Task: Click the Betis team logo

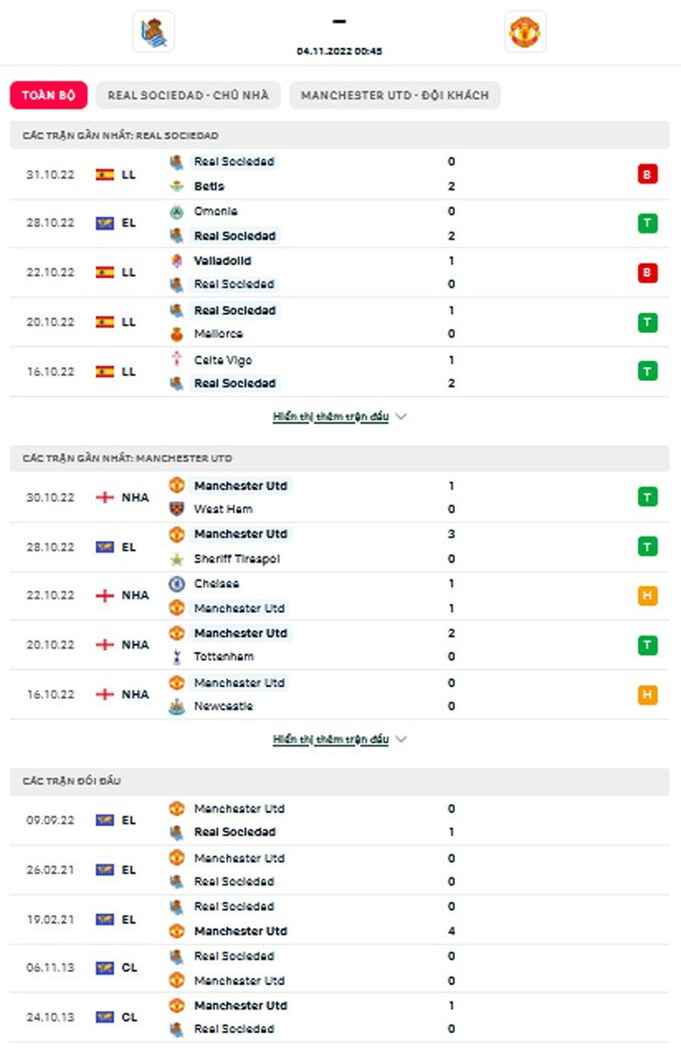Action: (176, 186)
